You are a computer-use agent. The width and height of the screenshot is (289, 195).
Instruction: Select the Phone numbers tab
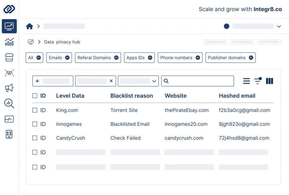(x=180, y=58)
